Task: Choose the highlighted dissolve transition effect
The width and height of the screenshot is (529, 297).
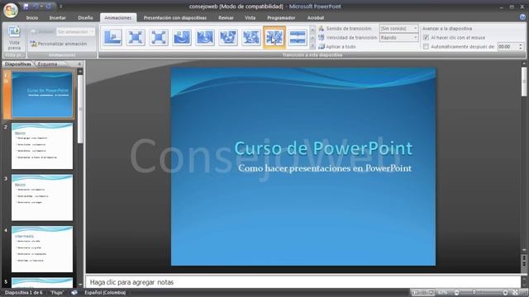Action: 274,37
